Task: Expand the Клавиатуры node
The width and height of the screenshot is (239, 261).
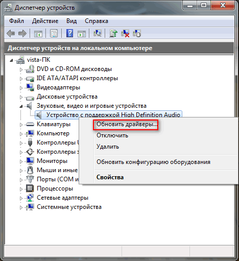Action: tap(21, 125)
